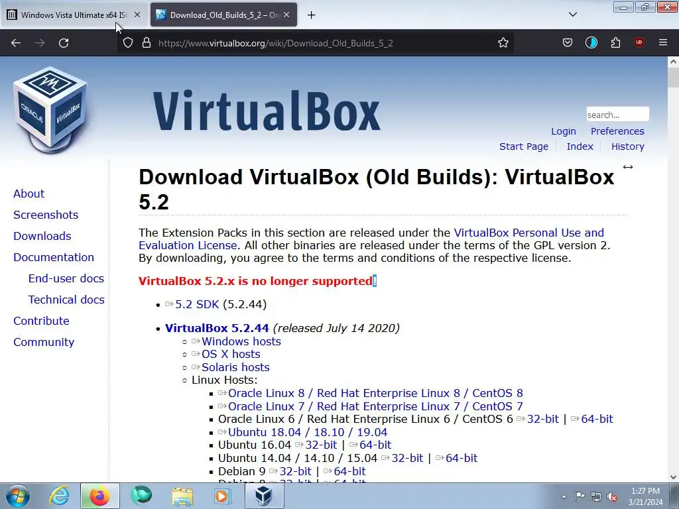This screenshot has height=509, width=679.
Task: Open Windows Explorer folder on taskbar
Action: pos(182,496)
